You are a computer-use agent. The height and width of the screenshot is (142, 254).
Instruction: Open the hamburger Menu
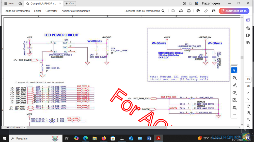pos(9,4)
